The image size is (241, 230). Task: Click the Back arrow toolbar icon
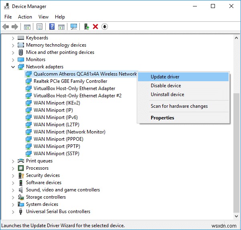[x=6, y=27]
